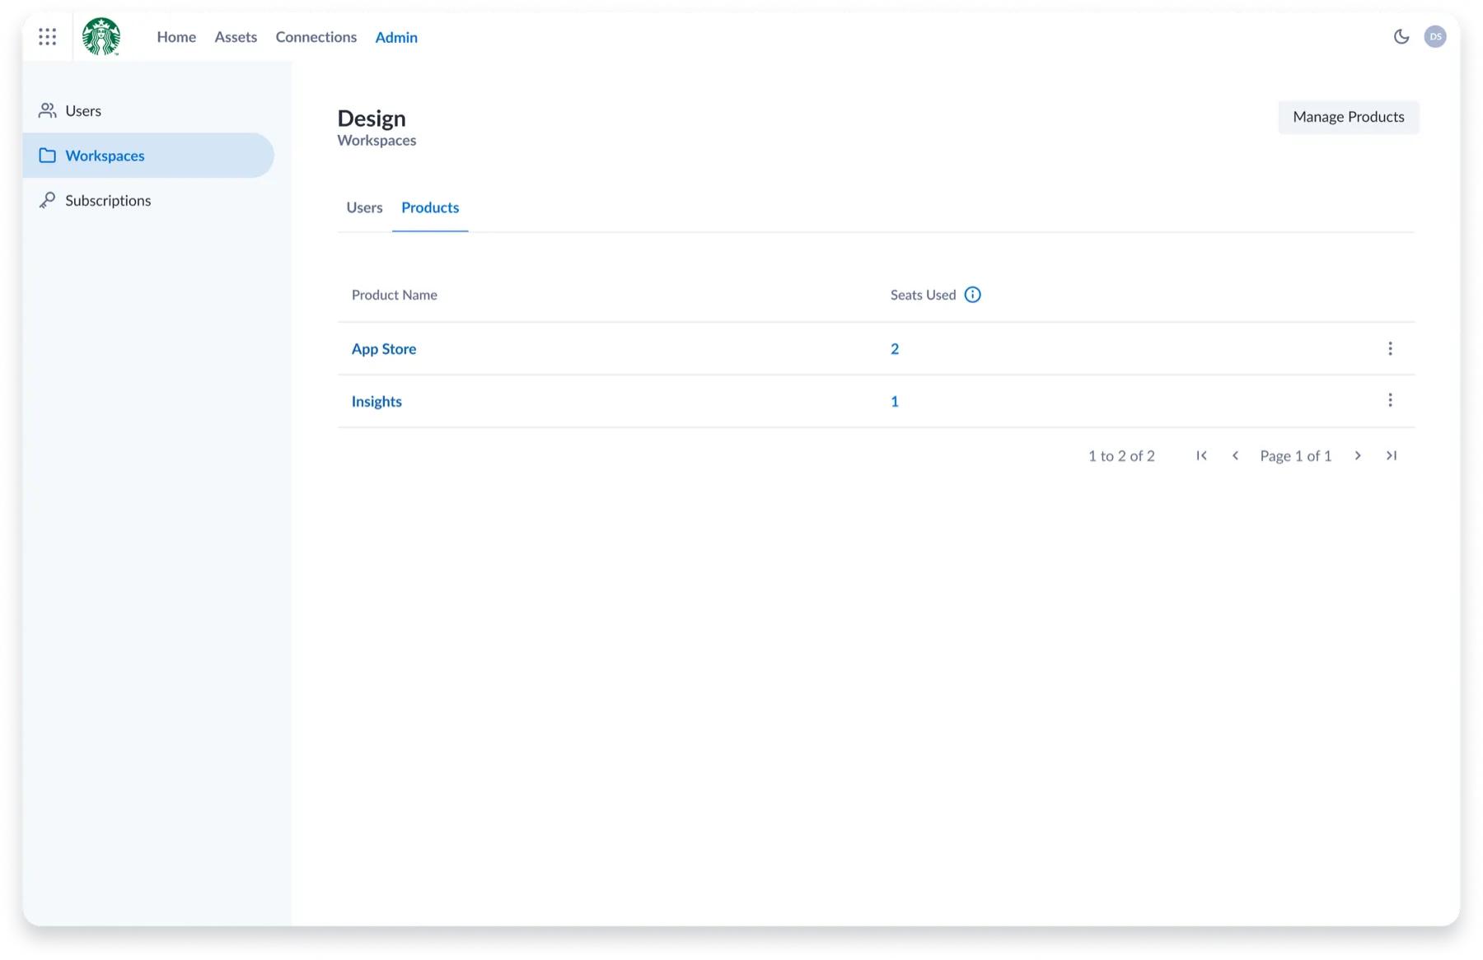Click the Users people icon in sidebar
The height and width of the screenshot is (960, 1483).
[x=48, y=110]
